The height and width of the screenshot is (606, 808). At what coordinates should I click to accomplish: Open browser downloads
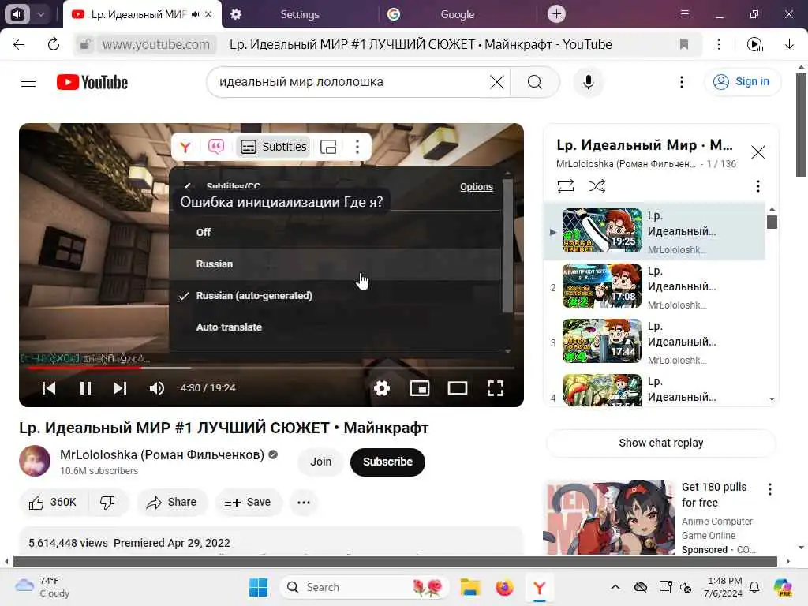pos(789,45)
